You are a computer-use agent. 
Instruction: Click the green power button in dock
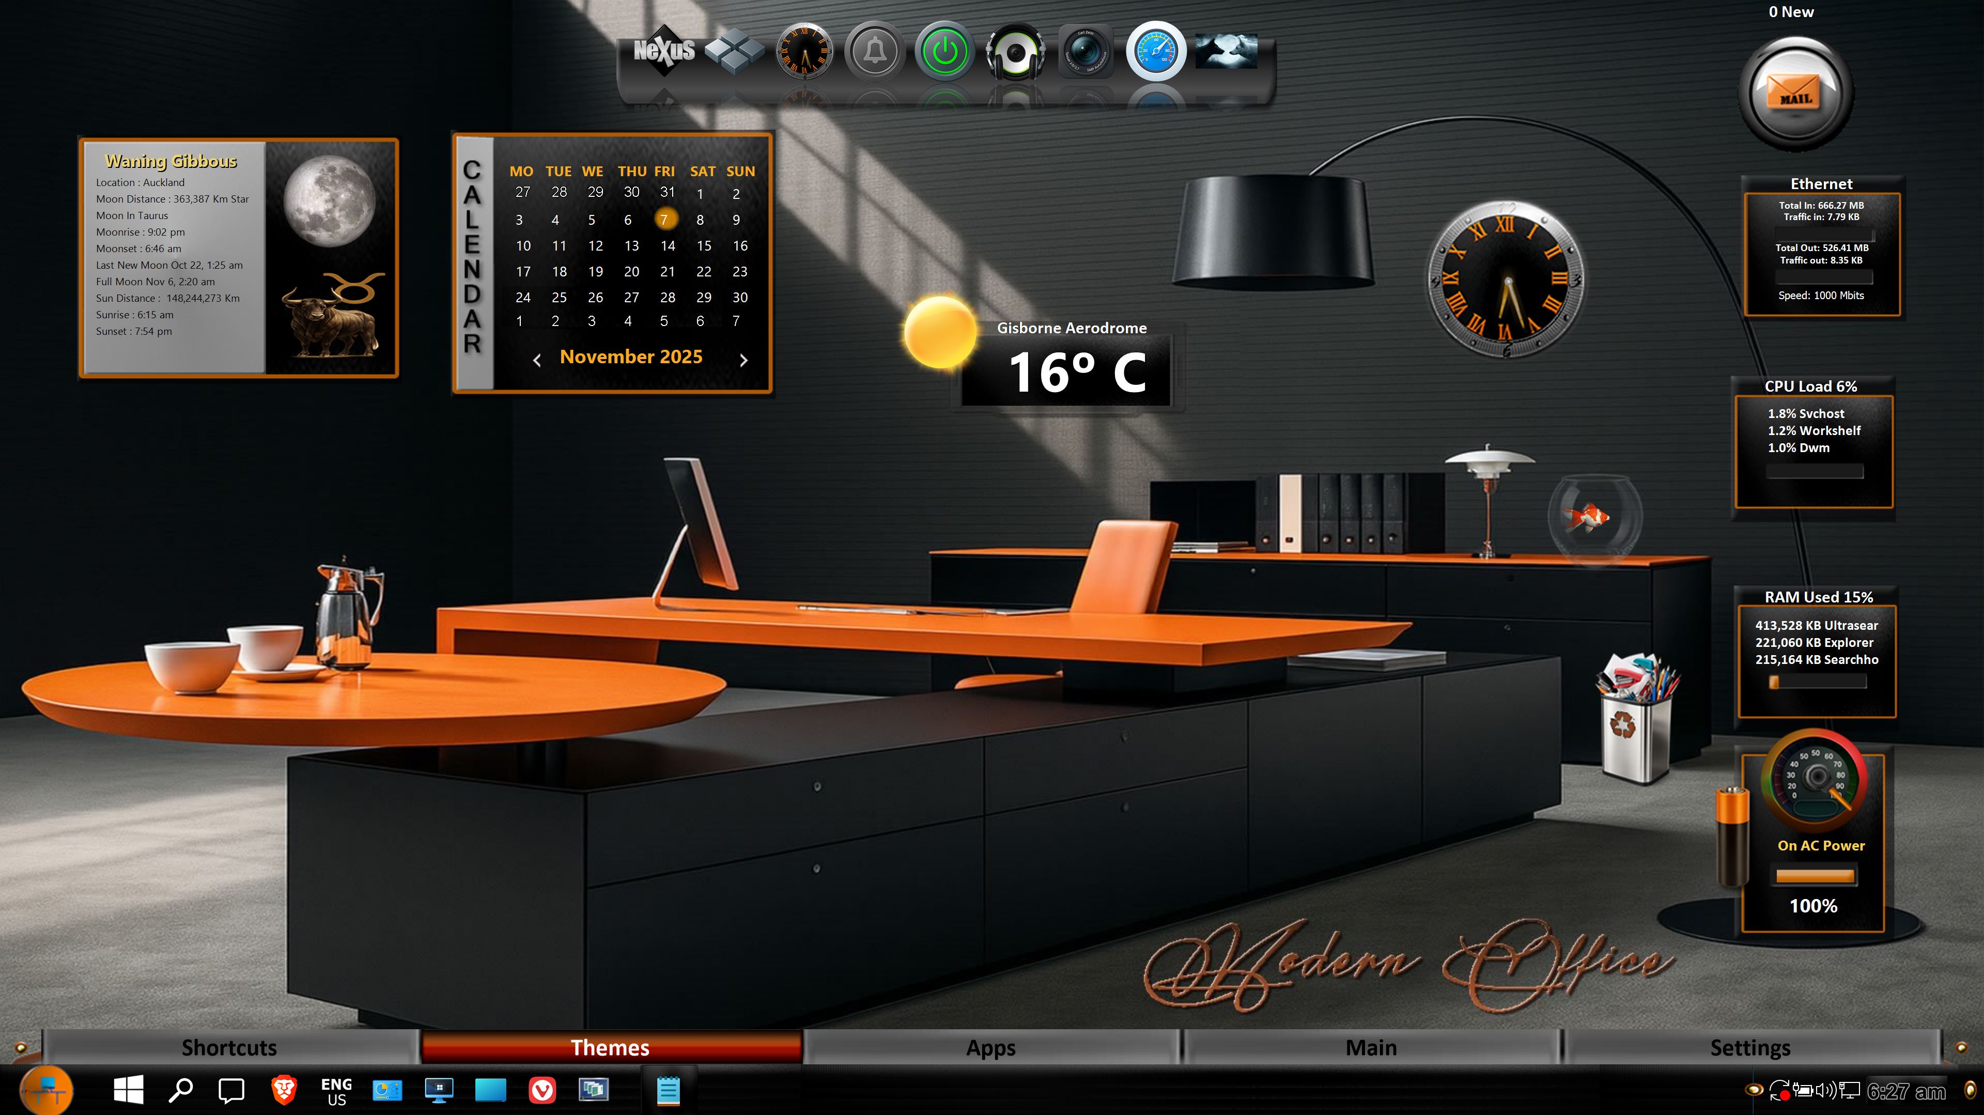(945, 52)
